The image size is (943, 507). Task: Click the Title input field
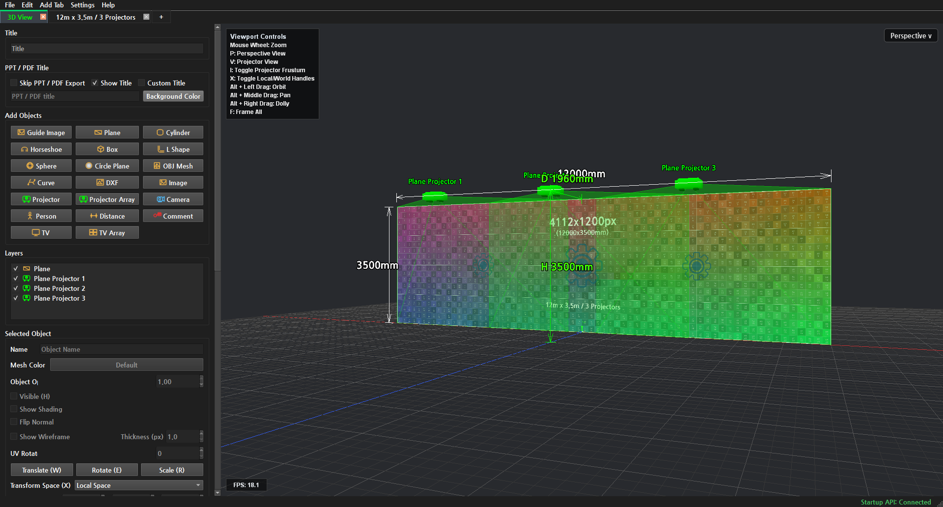[x=107, y=49]
